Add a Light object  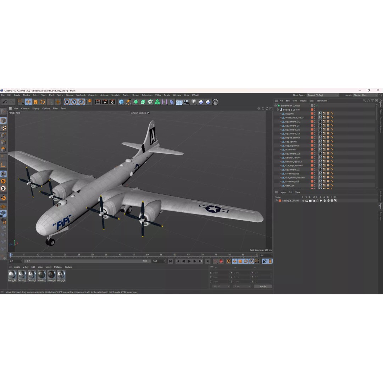194,102
